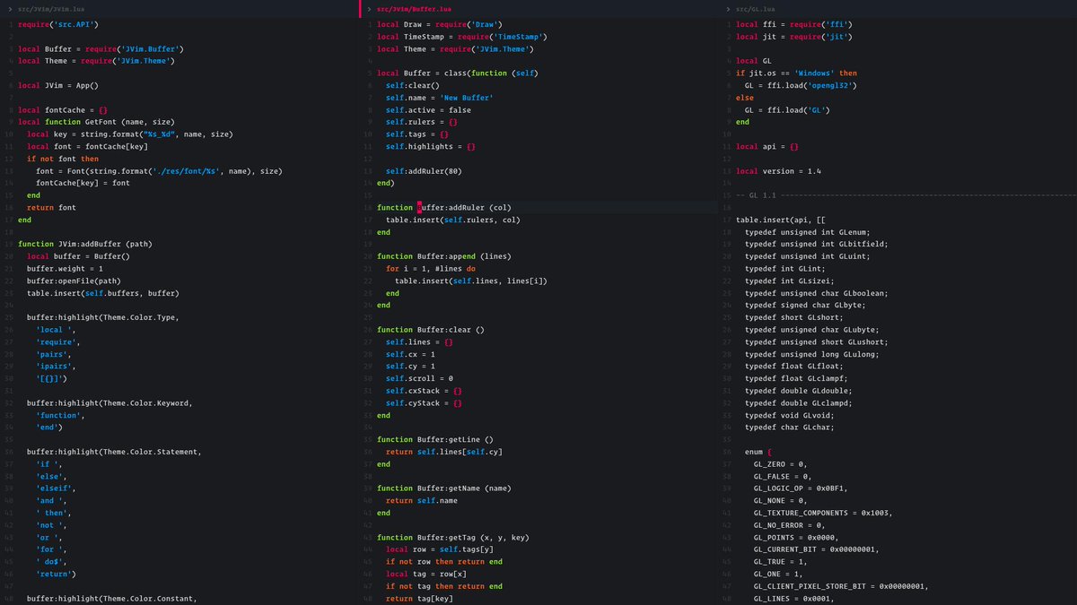
Task: Click buffer:highlight(Theme.Color.Constant, line
Action: (112, 598)
